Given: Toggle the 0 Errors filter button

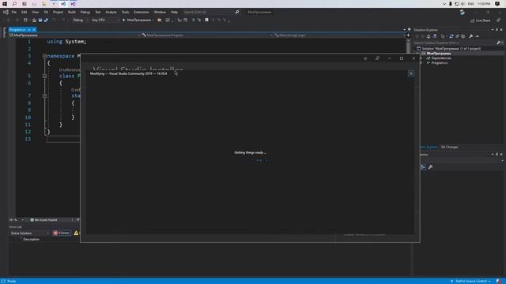Looking at the screenshot, I should pyautogui.click(x=62, y=233).
